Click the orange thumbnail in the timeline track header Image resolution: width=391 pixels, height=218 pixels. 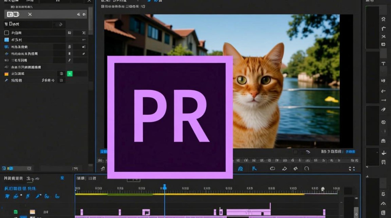click(32, 212)
